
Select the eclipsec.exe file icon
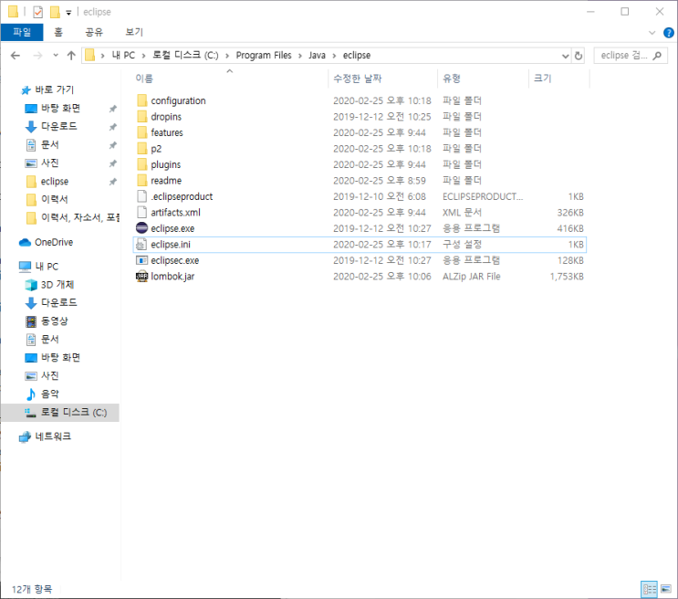[141, 260]
